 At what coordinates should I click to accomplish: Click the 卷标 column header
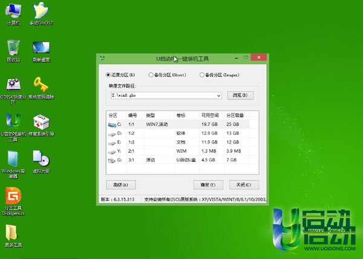click(181, 115)
